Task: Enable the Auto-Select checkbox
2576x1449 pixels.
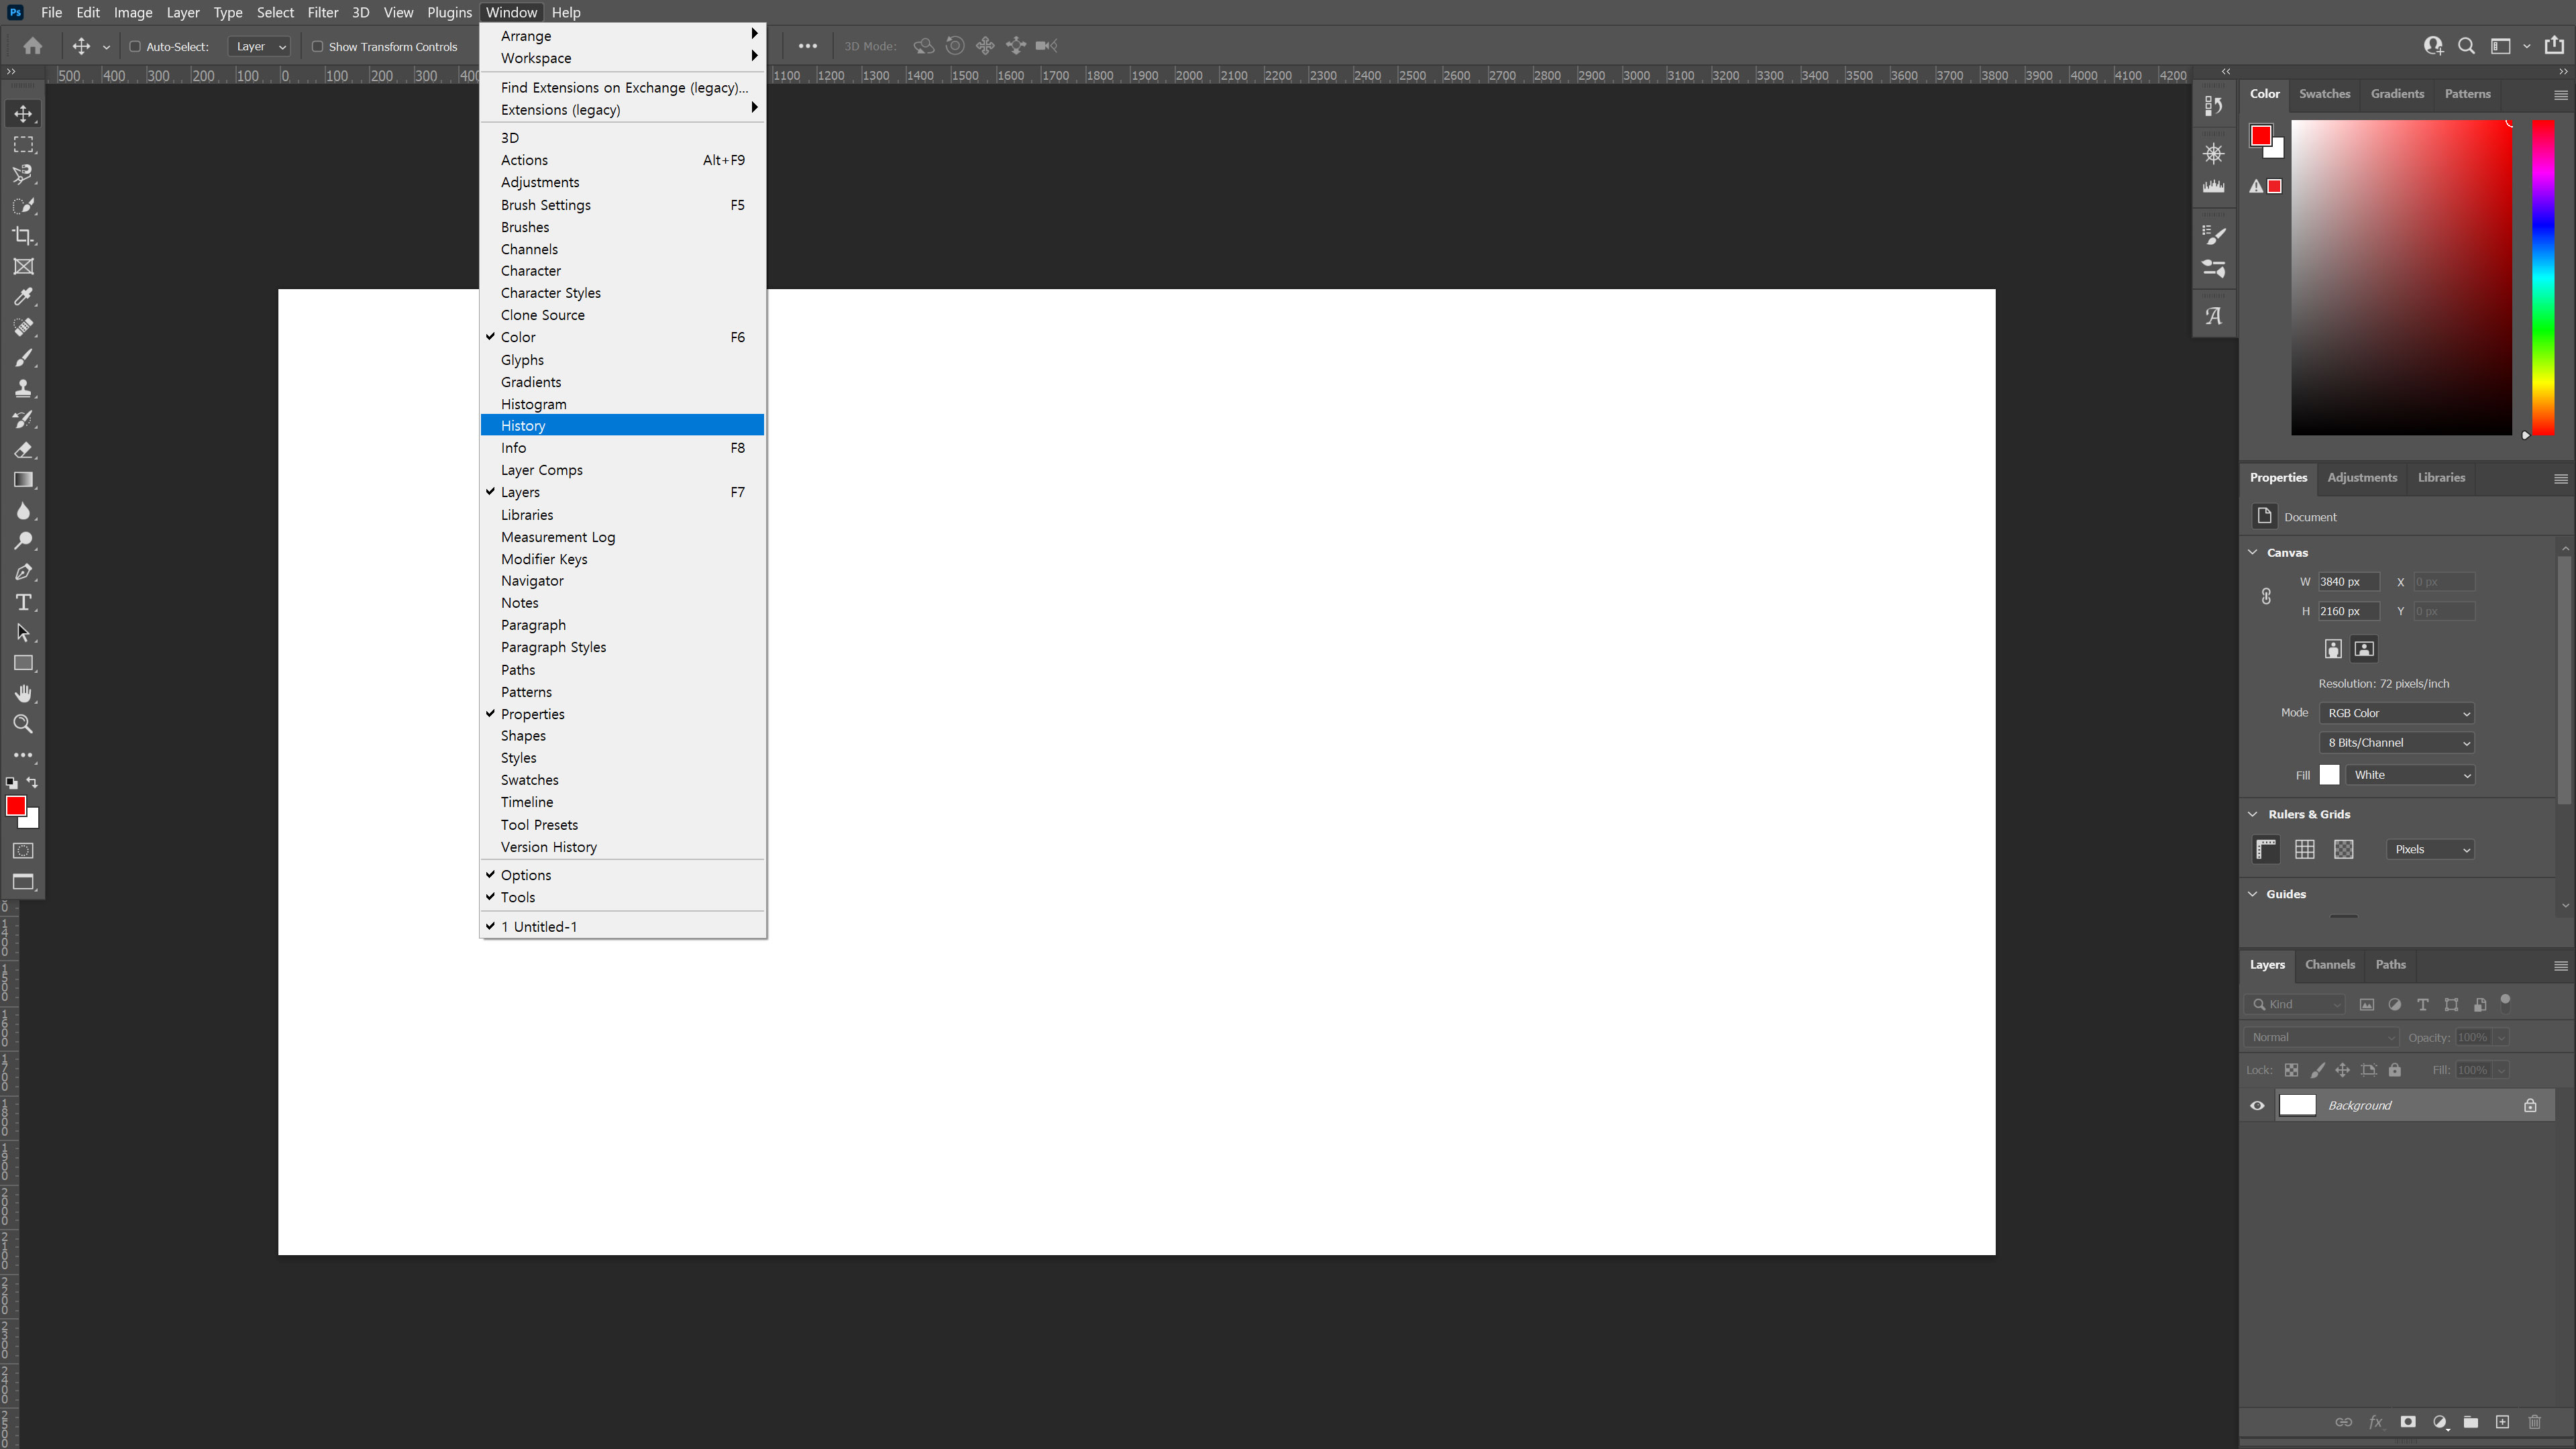Action: (135, 46)
